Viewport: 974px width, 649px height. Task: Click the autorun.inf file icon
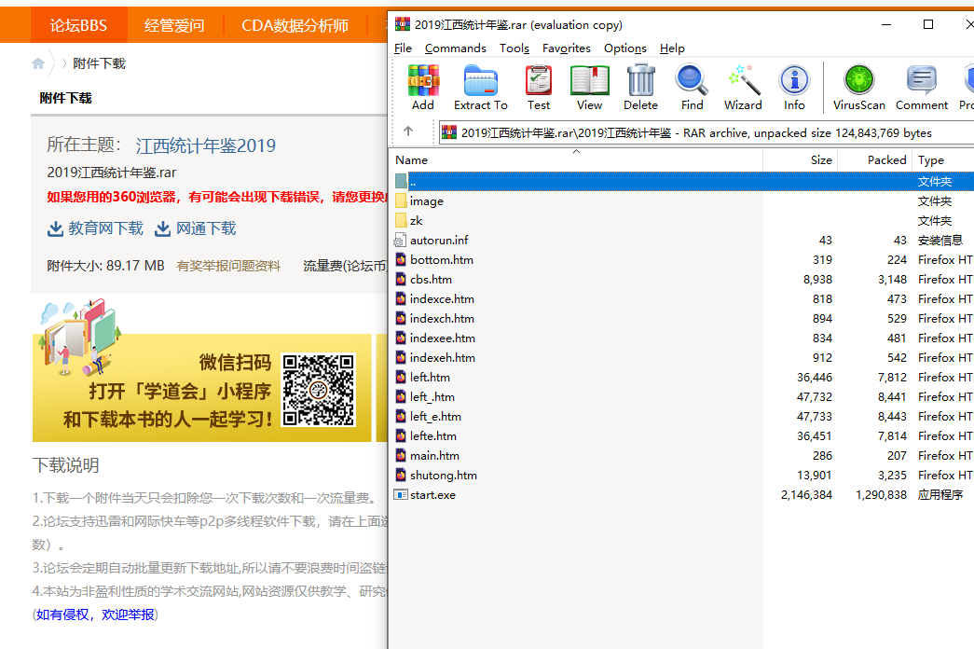401,240
